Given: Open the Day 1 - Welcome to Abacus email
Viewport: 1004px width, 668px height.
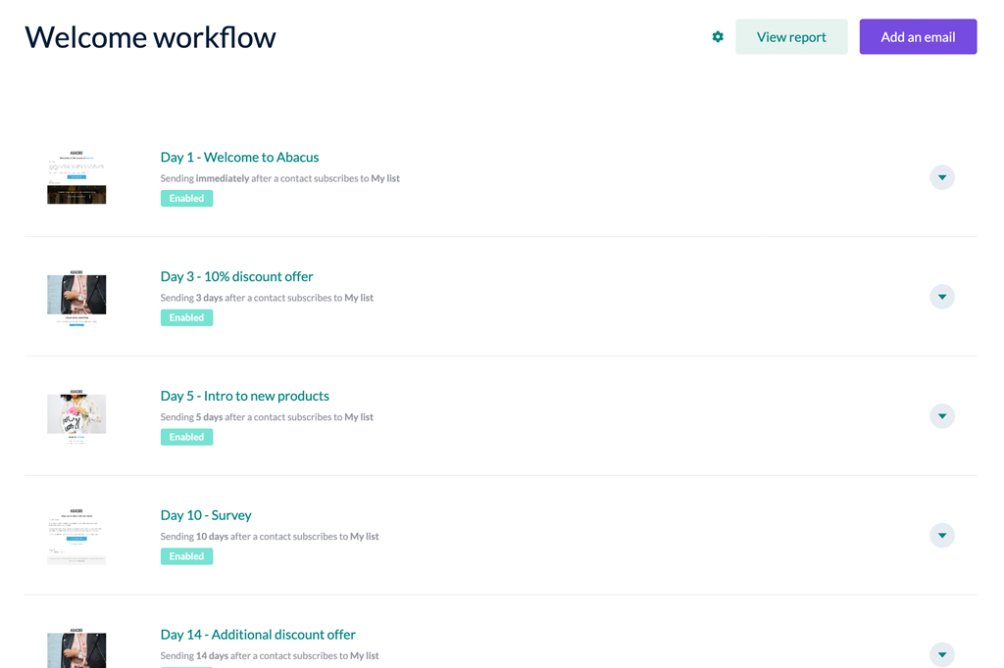Looking at the screenshot, I should tap(239, 157).
